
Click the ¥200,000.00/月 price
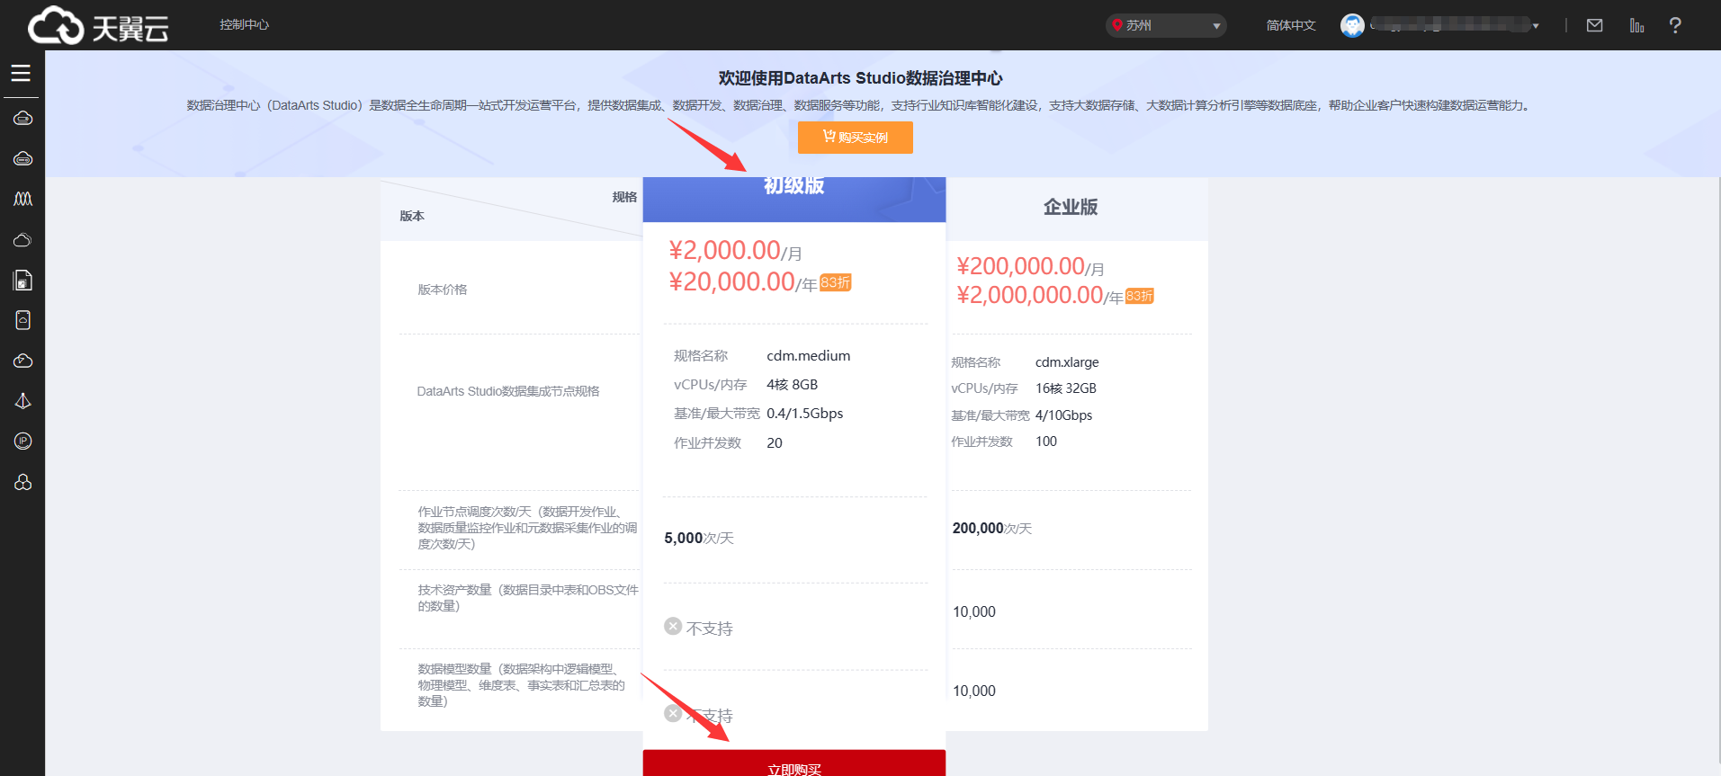pos(1030,267)
